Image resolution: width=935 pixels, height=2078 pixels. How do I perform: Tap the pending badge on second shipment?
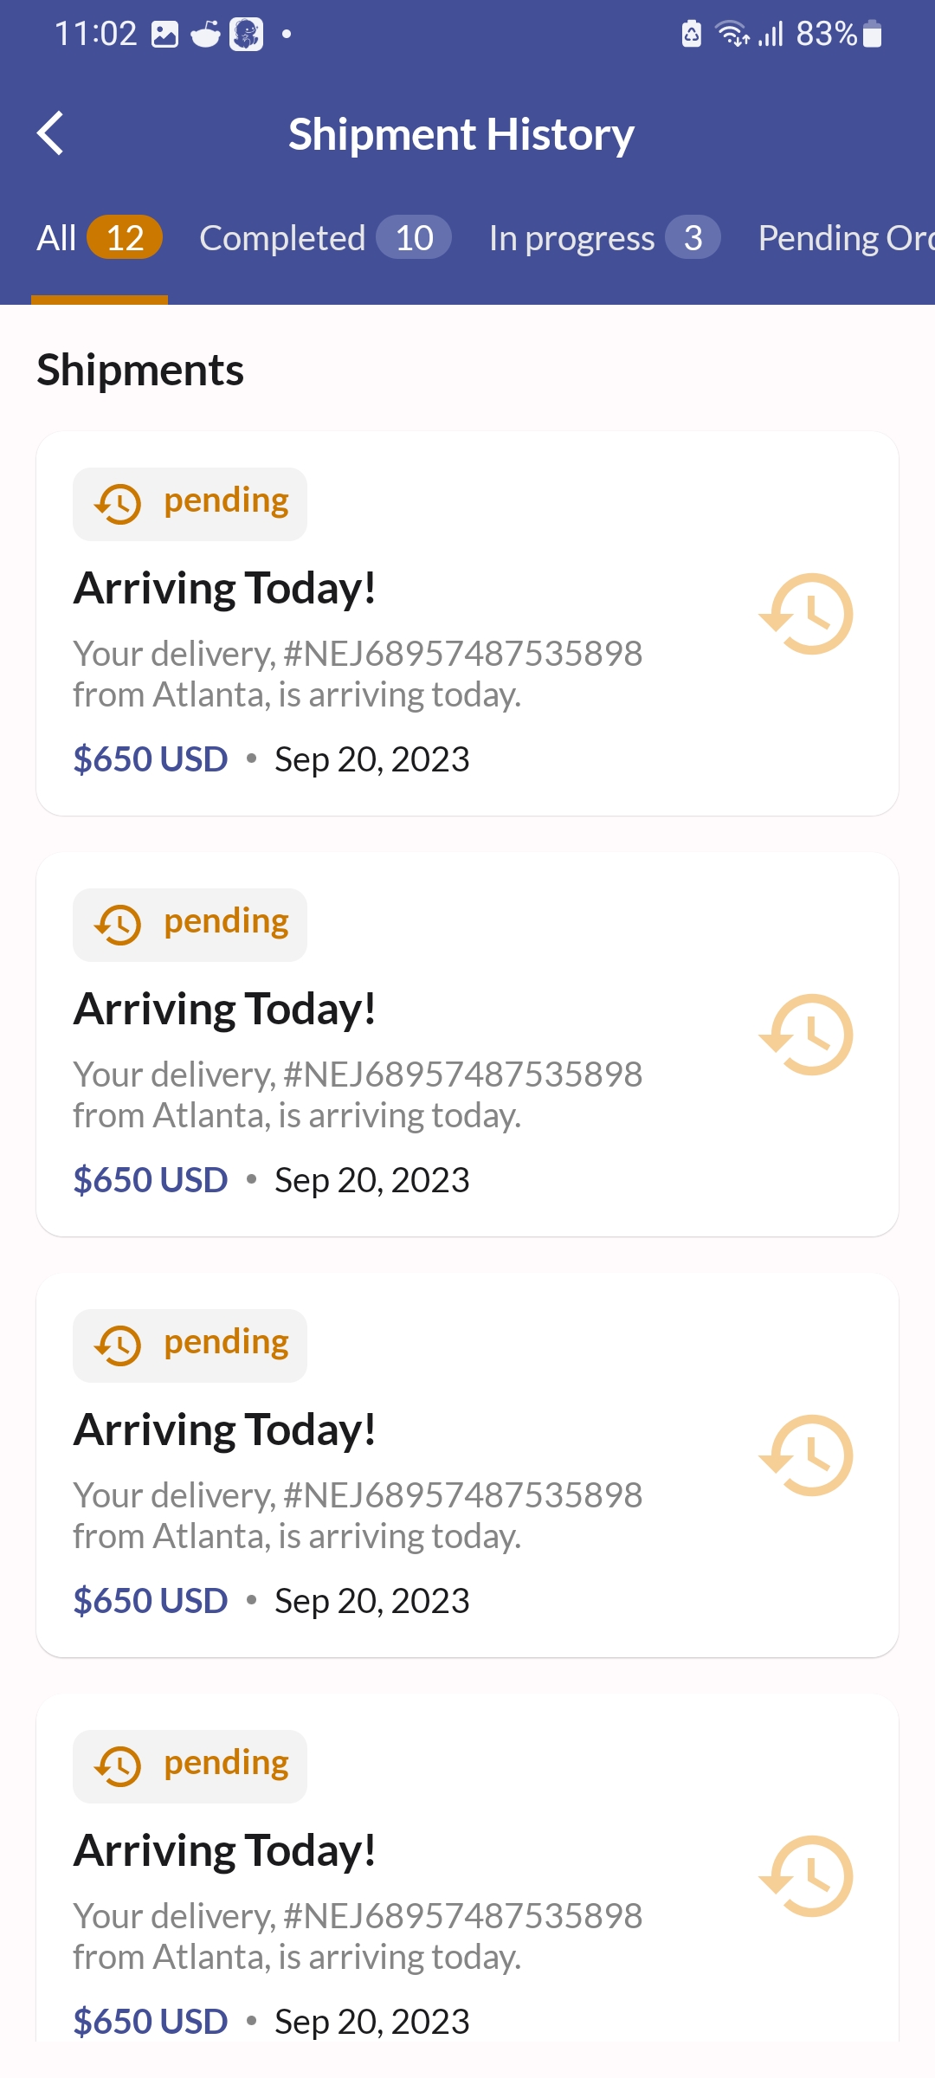click(190, 925)
